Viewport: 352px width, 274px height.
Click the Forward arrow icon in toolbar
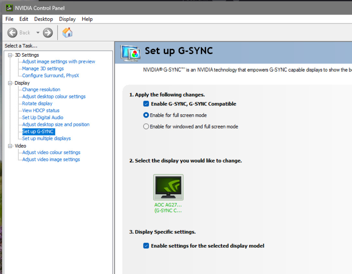pyautogui.click(x=48, y=33)
